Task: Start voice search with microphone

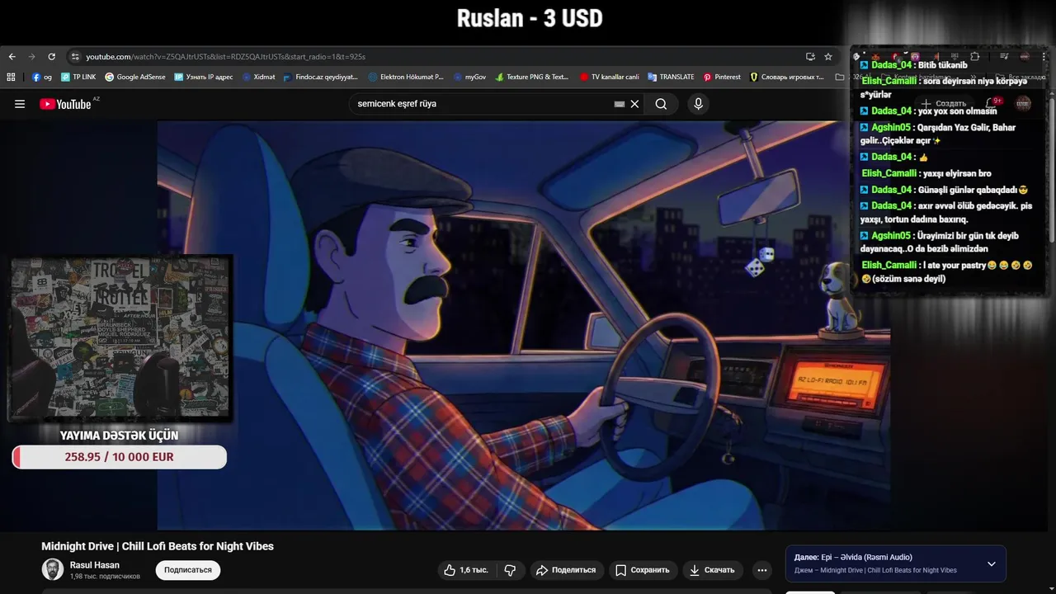Action: [x=698, y=104]
